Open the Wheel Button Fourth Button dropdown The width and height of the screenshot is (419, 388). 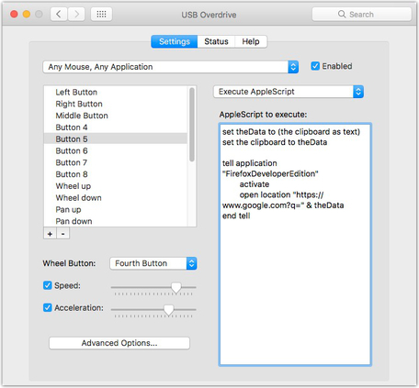(153, 263)
